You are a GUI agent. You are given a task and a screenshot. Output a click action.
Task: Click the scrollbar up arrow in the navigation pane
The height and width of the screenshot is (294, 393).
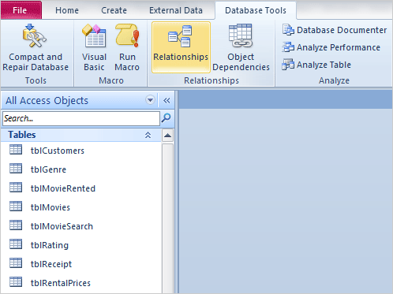pos(167,136)
